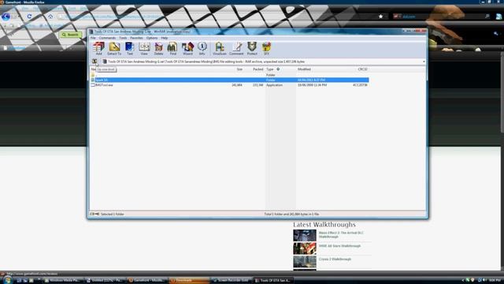Open the WinRAR Tools menu
Image resolution: width=504 pixels, height=284 pixels.
click(x=123, y=38)
